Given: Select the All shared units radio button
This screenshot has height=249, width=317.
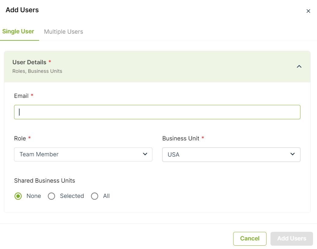Looking at the screenshot, I should (x=95, y=196).
